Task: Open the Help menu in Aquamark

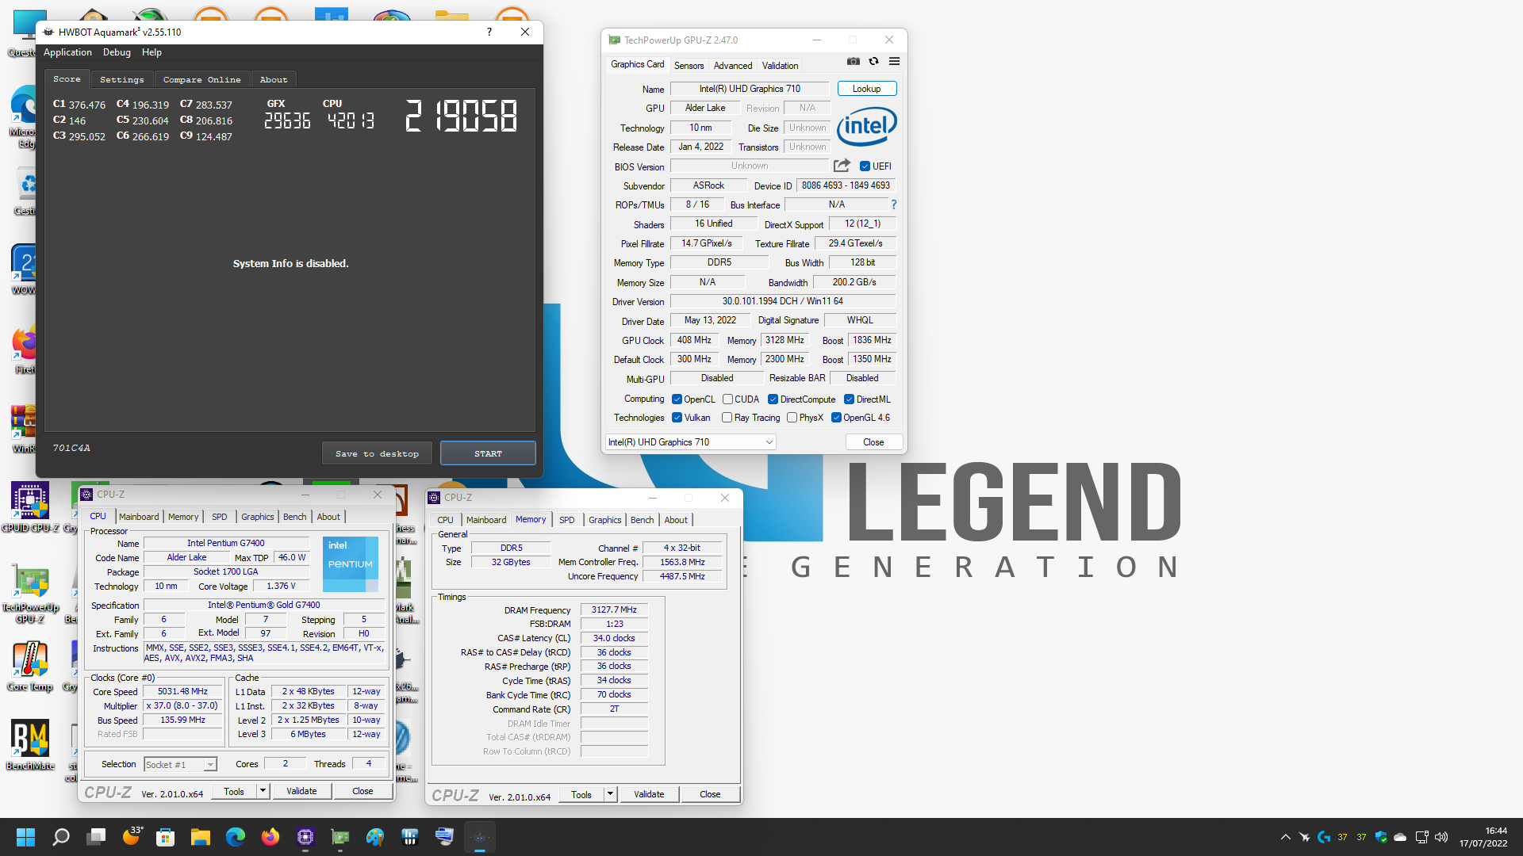Action: click(x=152, y=52)
